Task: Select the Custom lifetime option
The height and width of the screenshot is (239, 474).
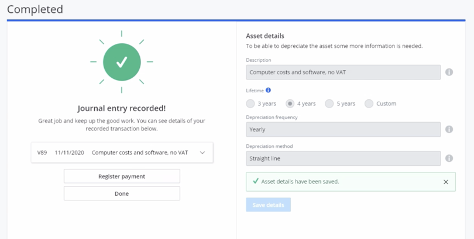Action: 369,103
